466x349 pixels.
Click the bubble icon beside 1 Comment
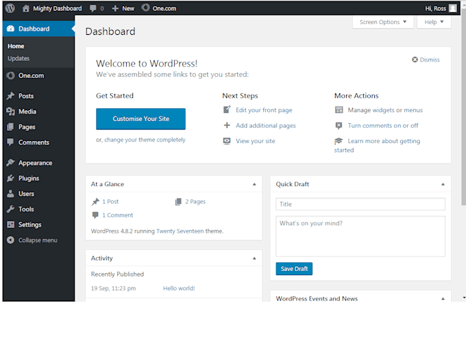pyautogui.click(x=95, y=215)
